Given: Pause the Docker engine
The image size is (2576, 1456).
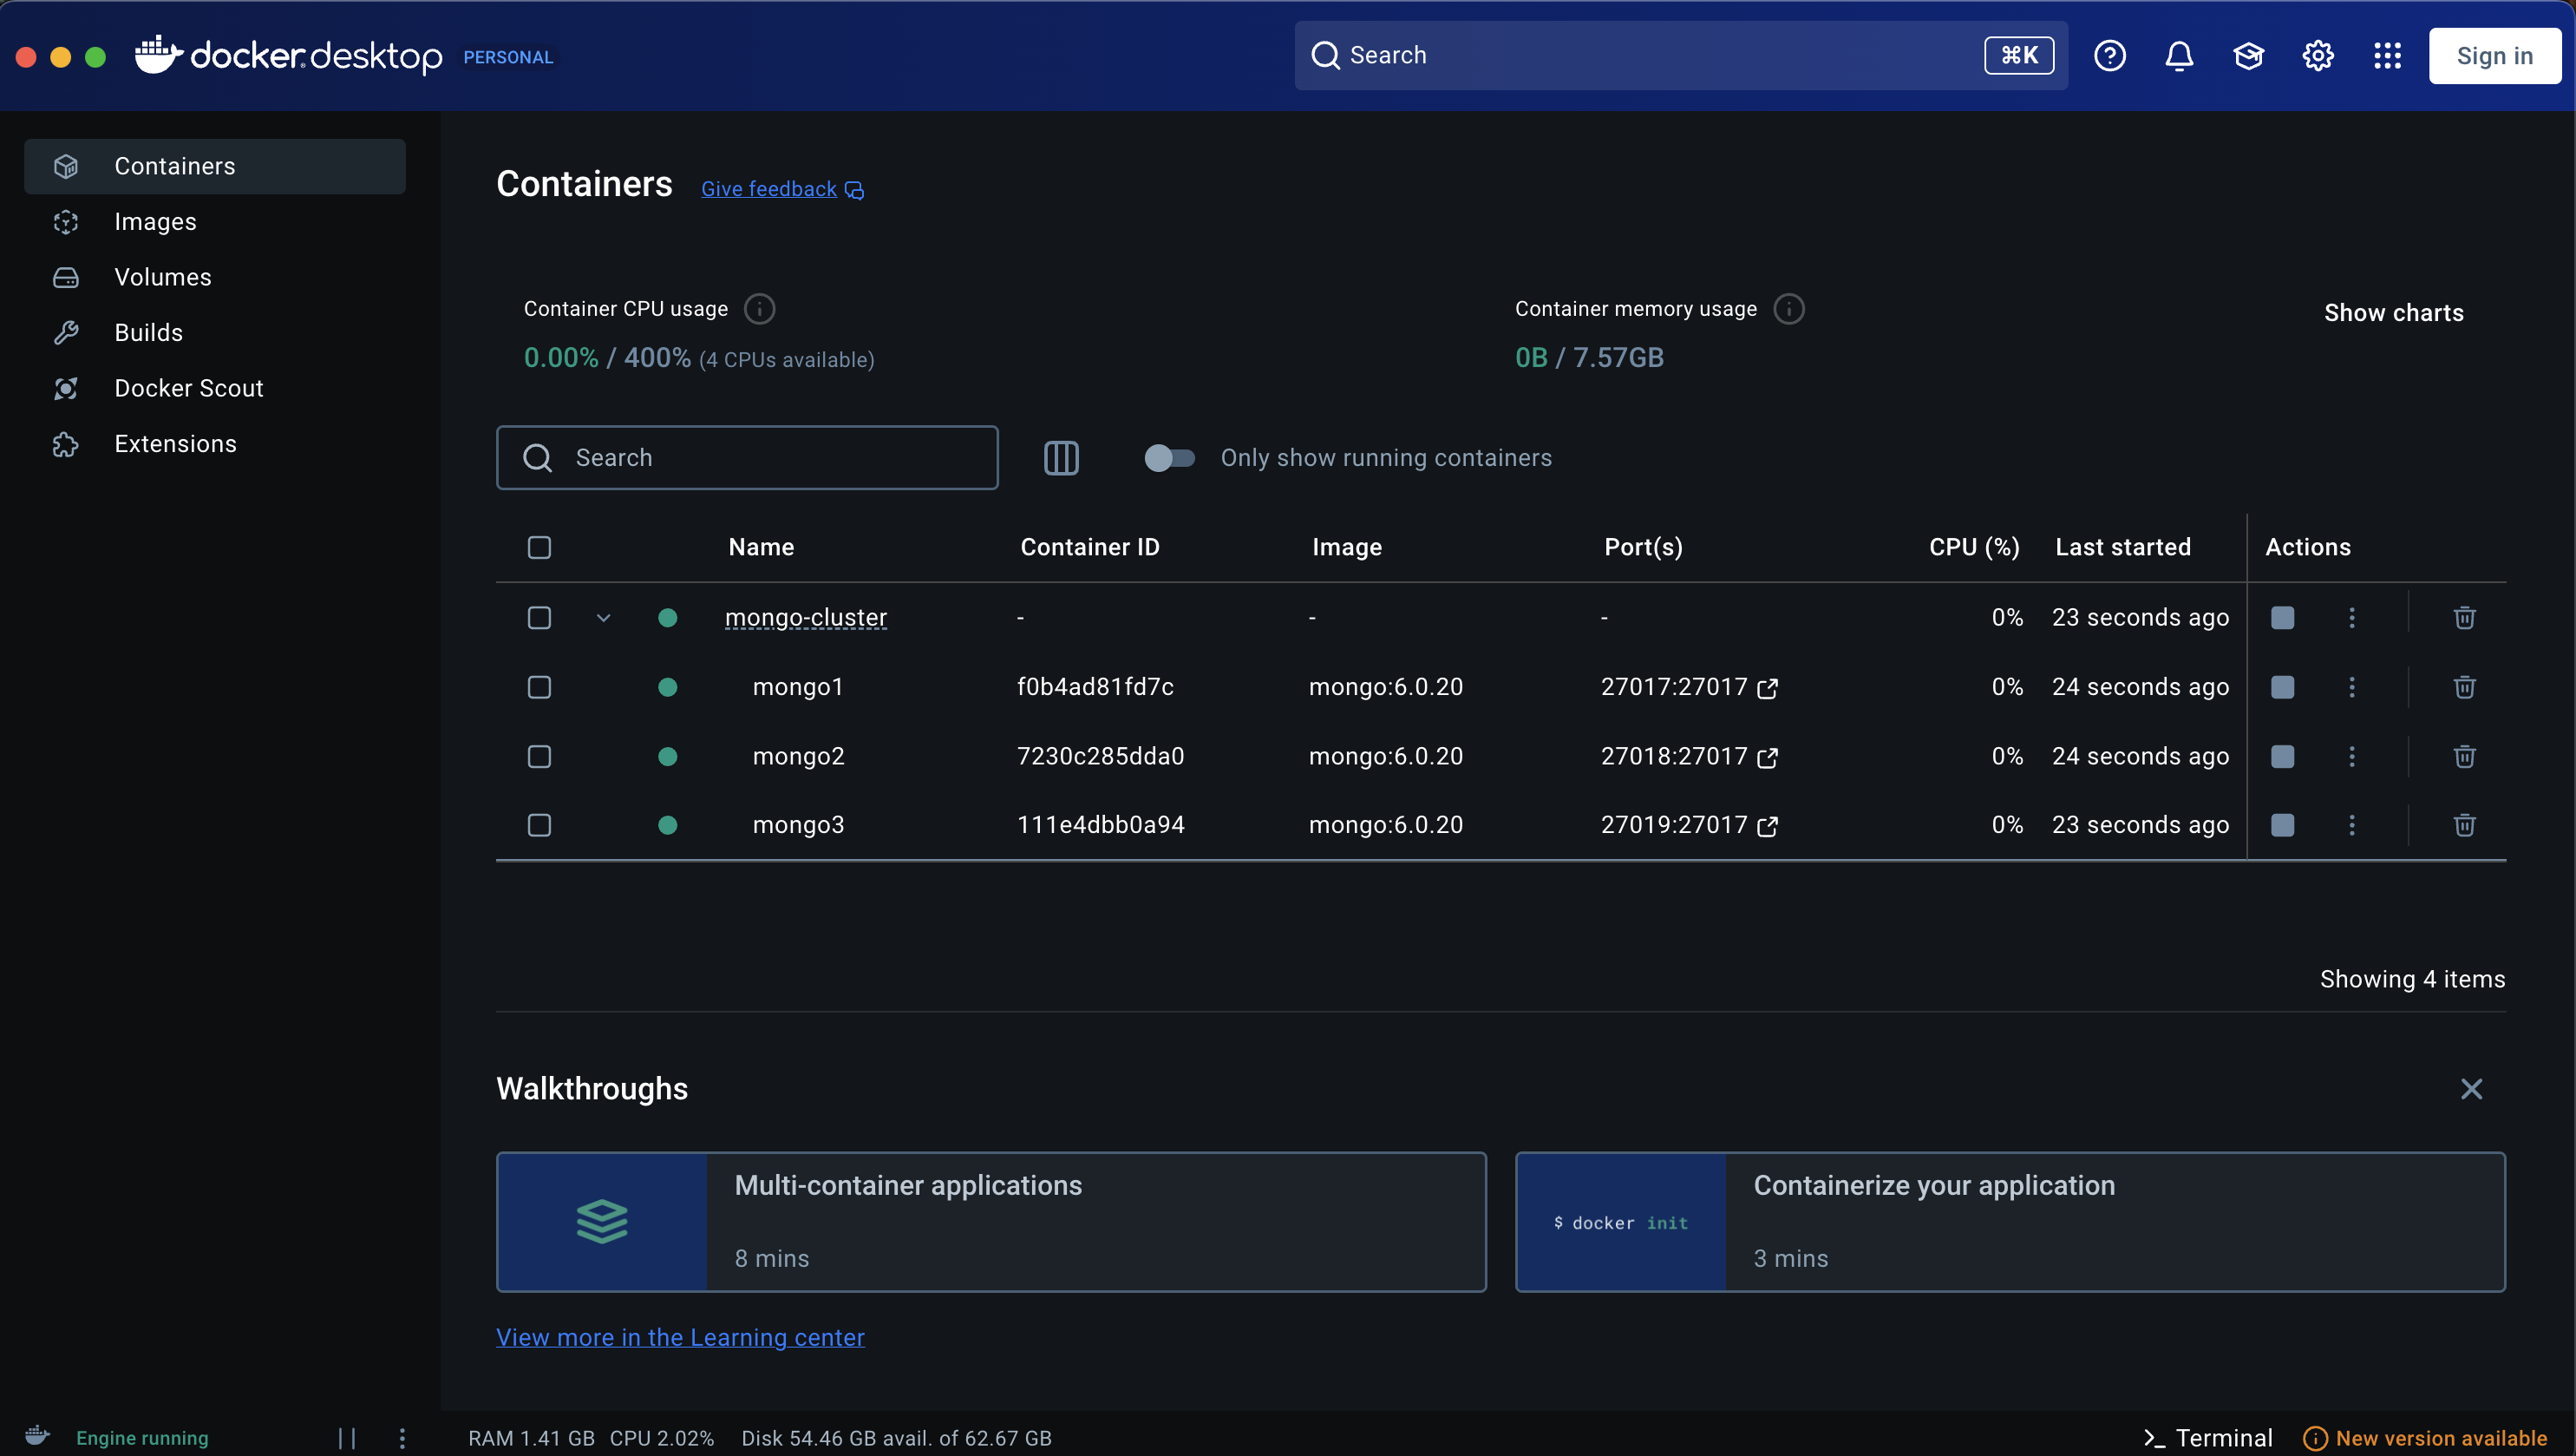Looking at the screenshot, I should click(x=347, y=1438).
